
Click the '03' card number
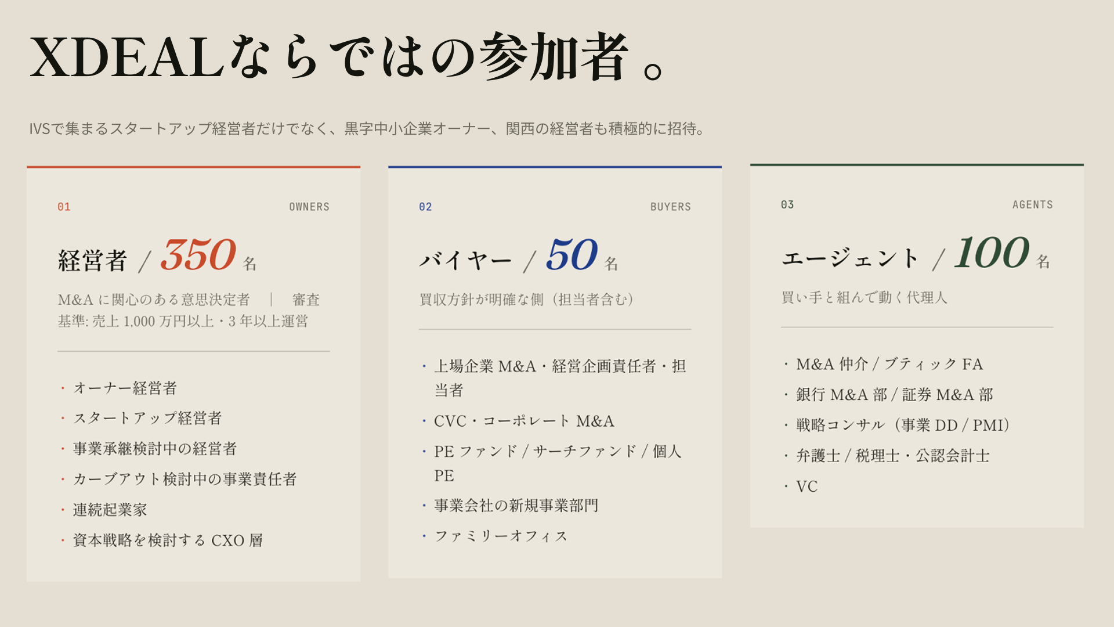click(787, 204)
